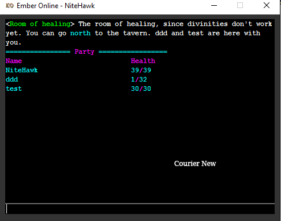This screenshot has height=221, width=281.
Task: Click the 'Name' column header
Action: point(14,61)
